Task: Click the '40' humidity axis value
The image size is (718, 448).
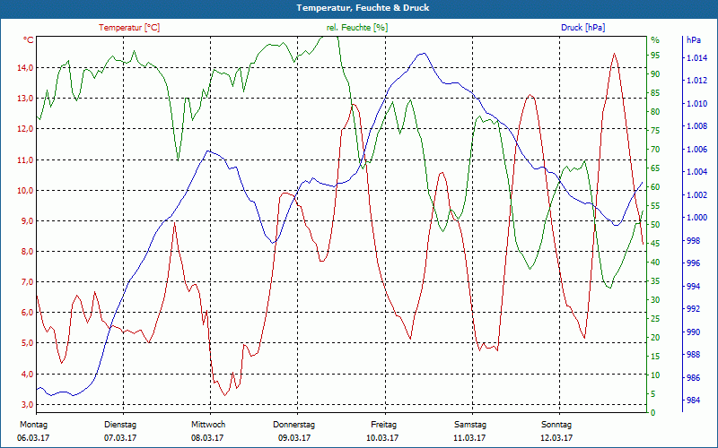Action: coord(655,263)
